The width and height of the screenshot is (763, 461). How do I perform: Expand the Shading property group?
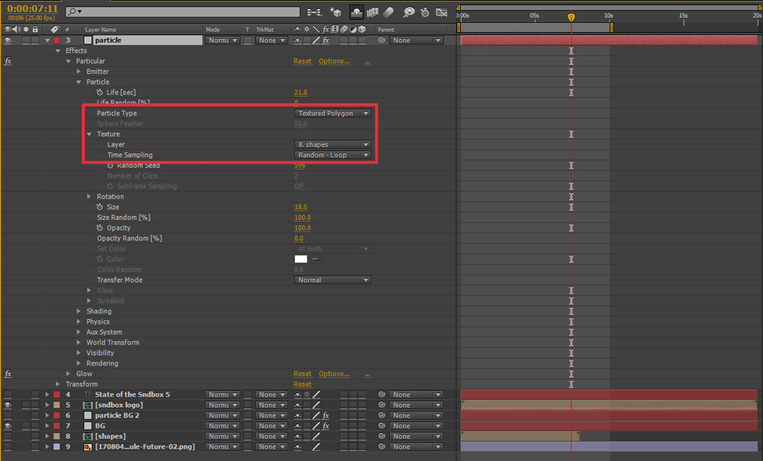click(x=79, y=311)
